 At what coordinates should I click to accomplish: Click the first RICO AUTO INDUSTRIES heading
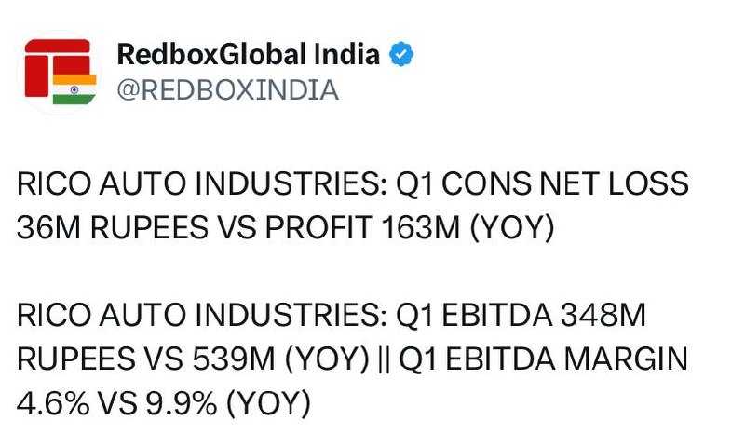point(202,184)
